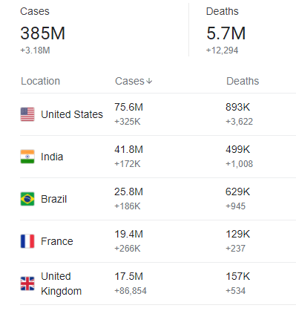Image resolution: width=296 pixels, height=311 pixels.
Task: Click the +172K new cases value
Action: [128, 164]
